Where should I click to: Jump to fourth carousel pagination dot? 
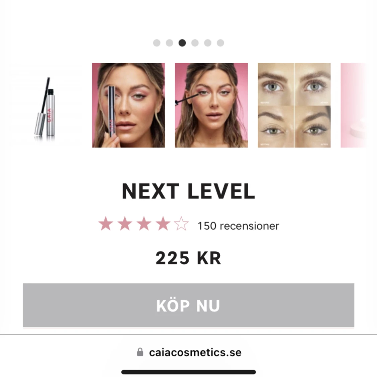[x=195, y=43]
